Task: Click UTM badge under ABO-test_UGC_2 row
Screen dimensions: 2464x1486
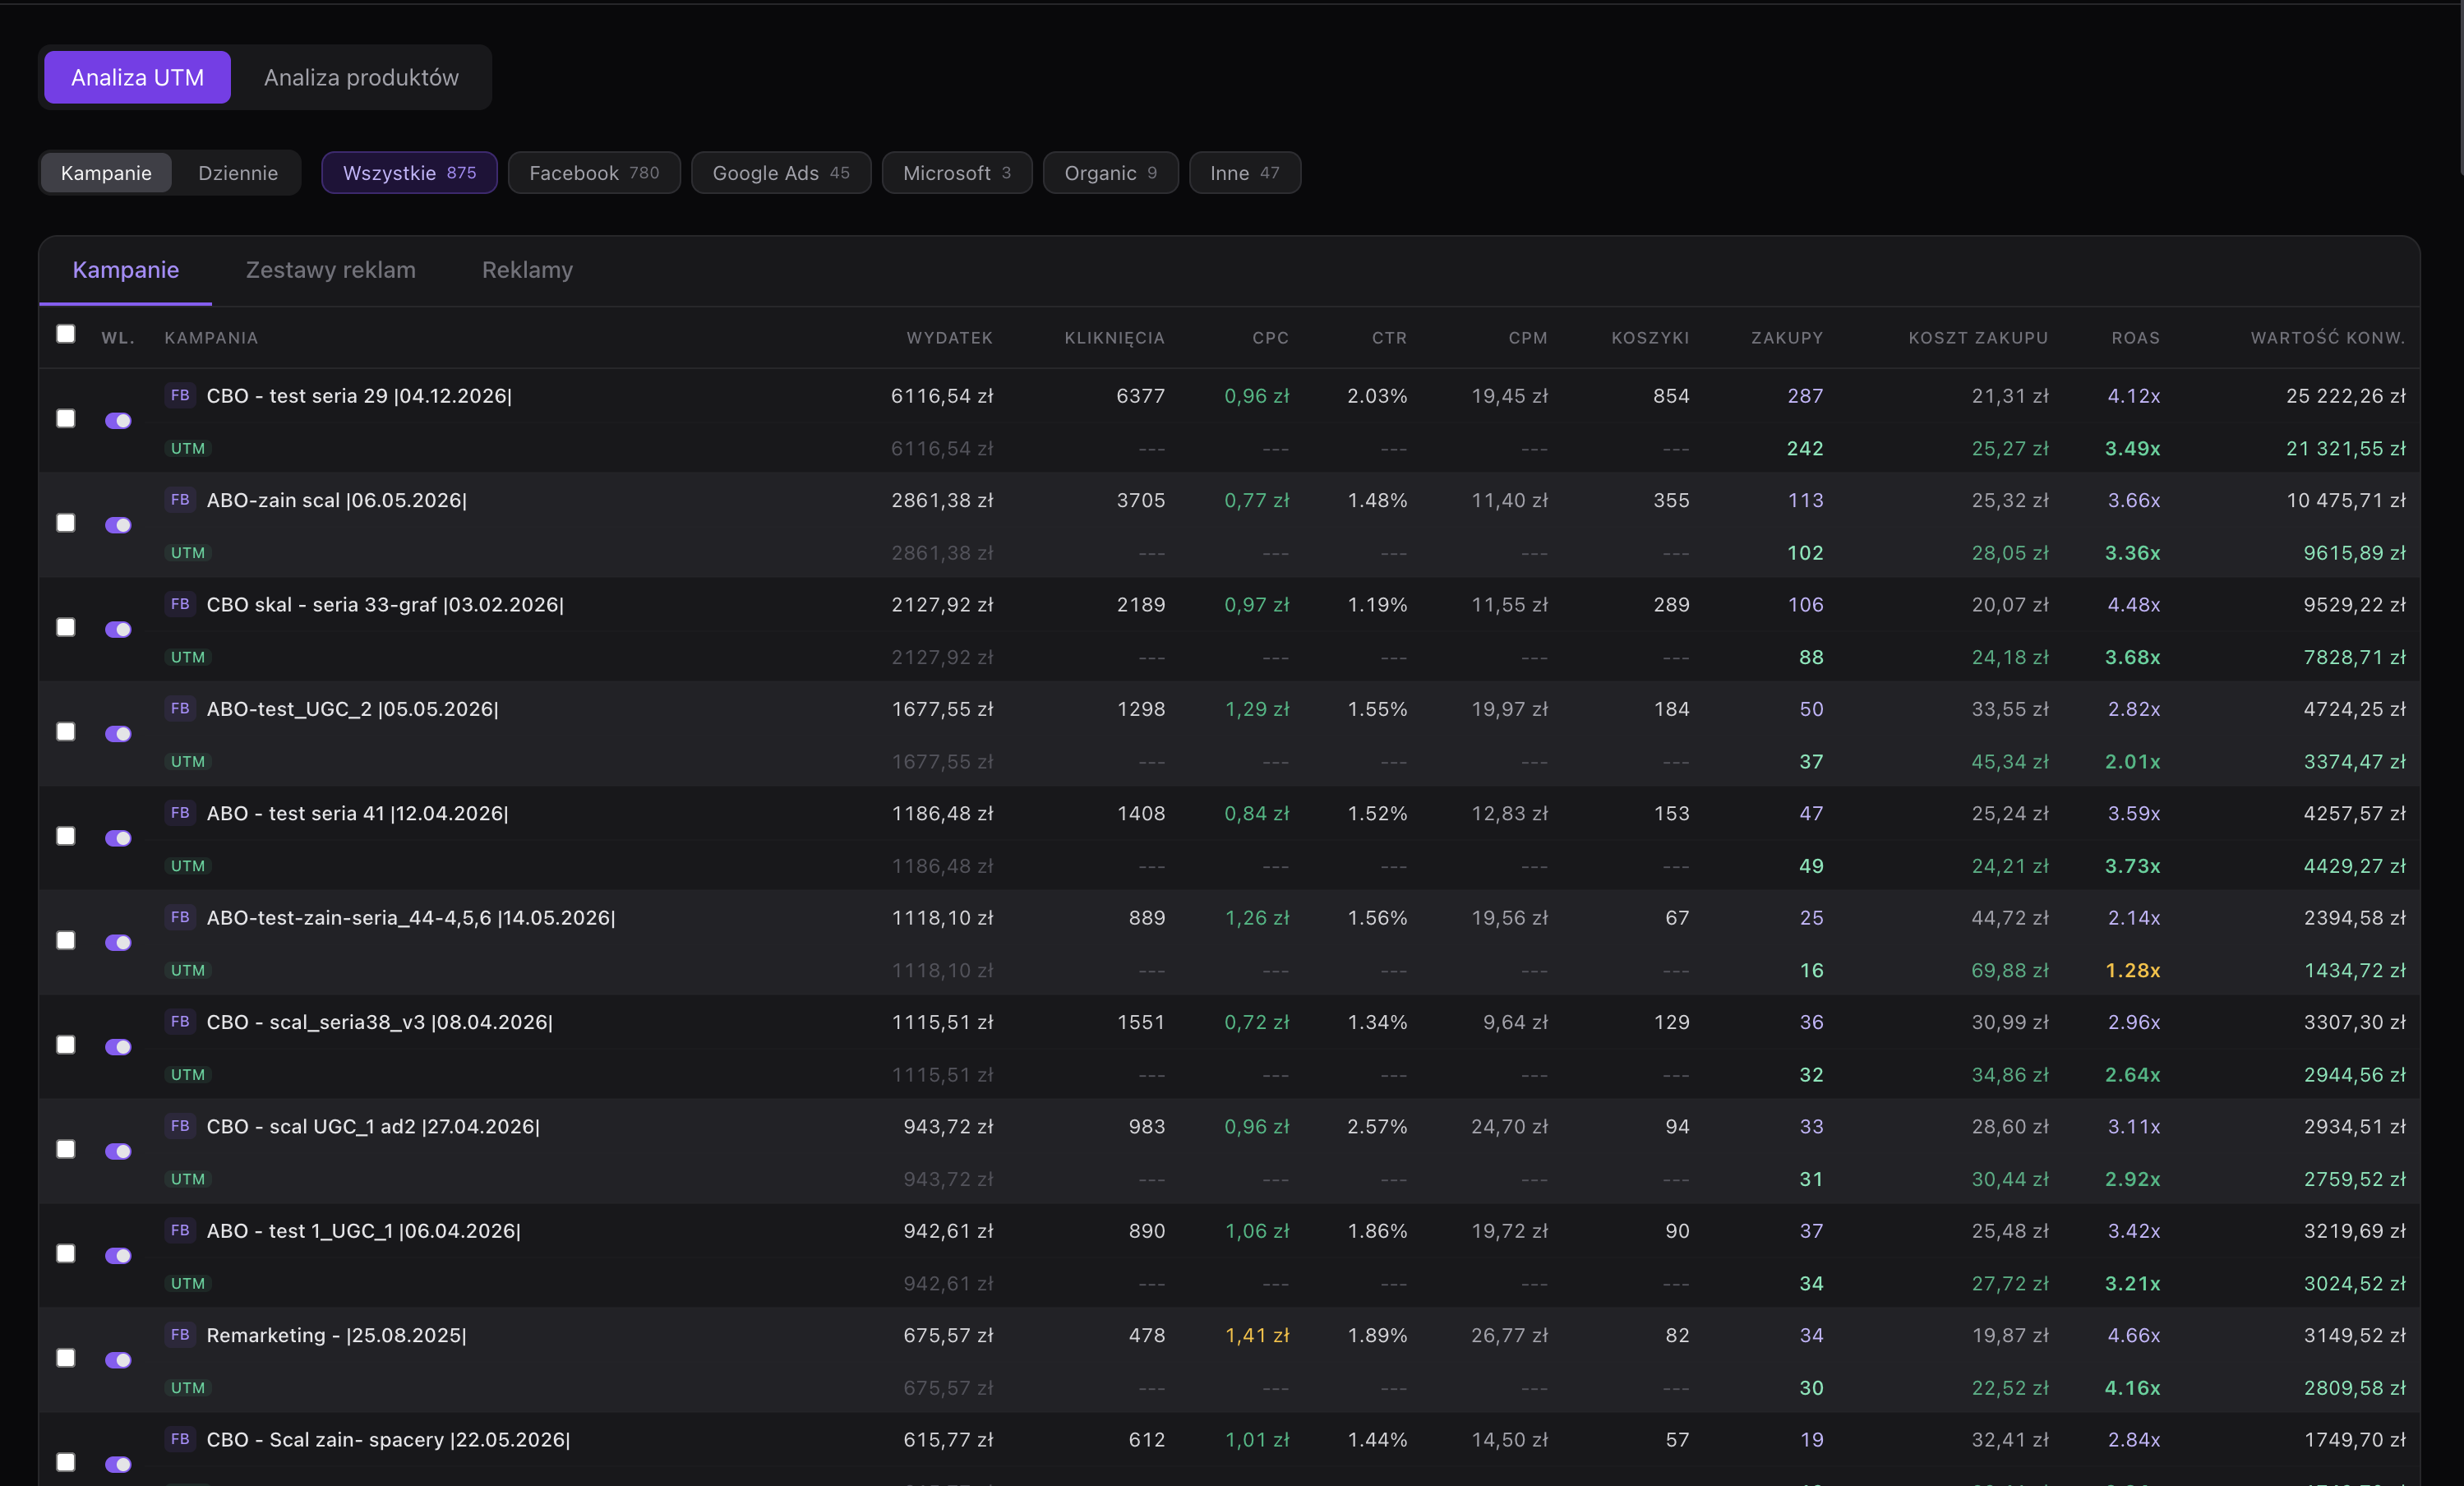Action: tap(188, 762)
